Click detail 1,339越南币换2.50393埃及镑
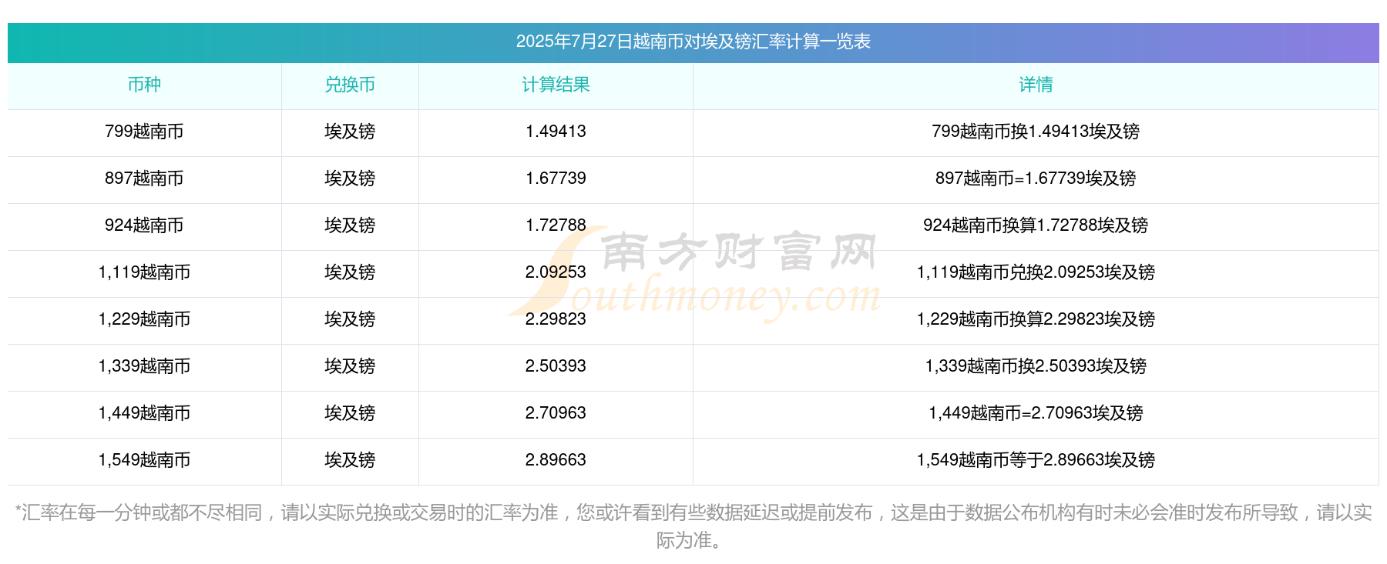 click(x=1036, y=366)
